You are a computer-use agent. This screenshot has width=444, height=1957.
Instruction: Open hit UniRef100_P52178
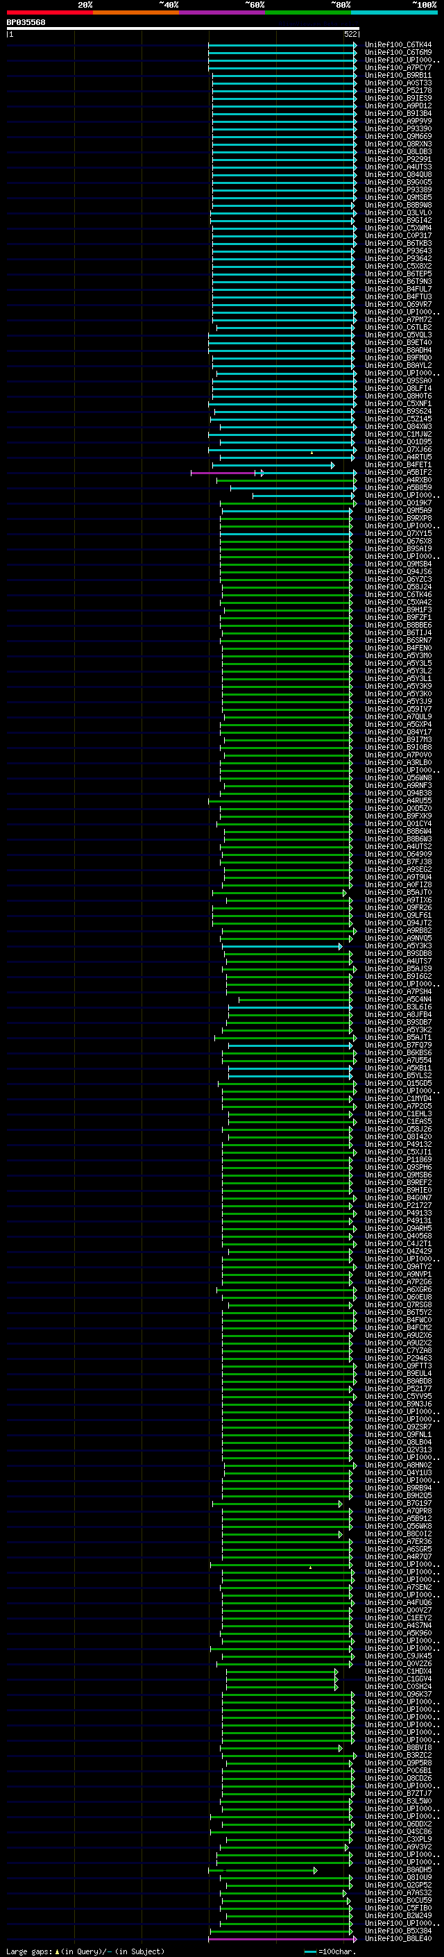398,90
